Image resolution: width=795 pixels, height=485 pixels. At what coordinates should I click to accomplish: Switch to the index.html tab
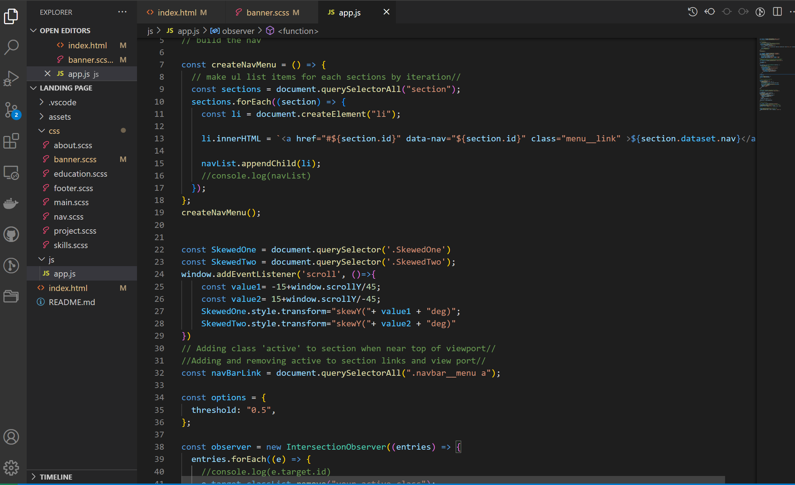tap(177, 13)
